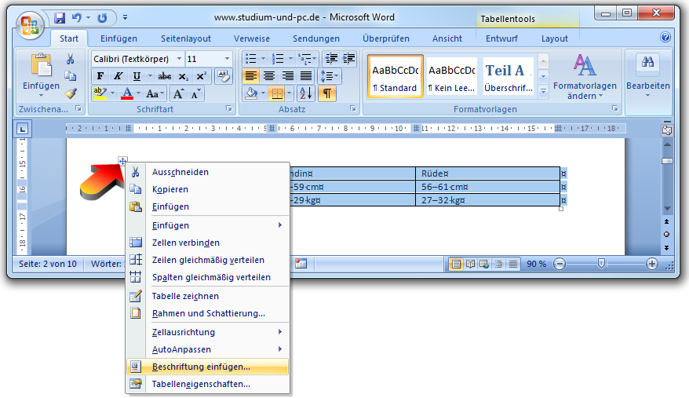Select Tabelleneigenschaften menu entry
This screenshot has height=398, width=689.
(x=207, y=384)
